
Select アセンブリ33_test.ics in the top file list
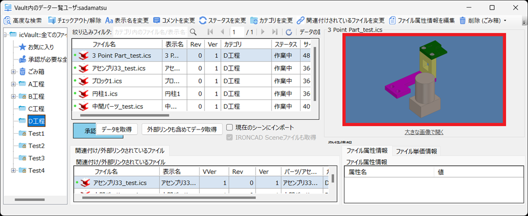191,68
